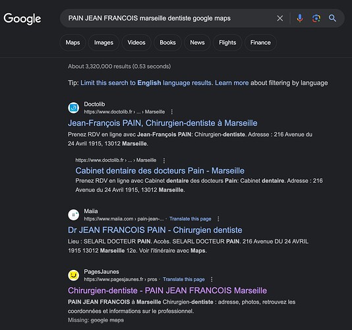This screenshot has width=352, height=330.
Task: Clear the search query with the X icon
Action: pyautogui.click(x=279, y=18)
